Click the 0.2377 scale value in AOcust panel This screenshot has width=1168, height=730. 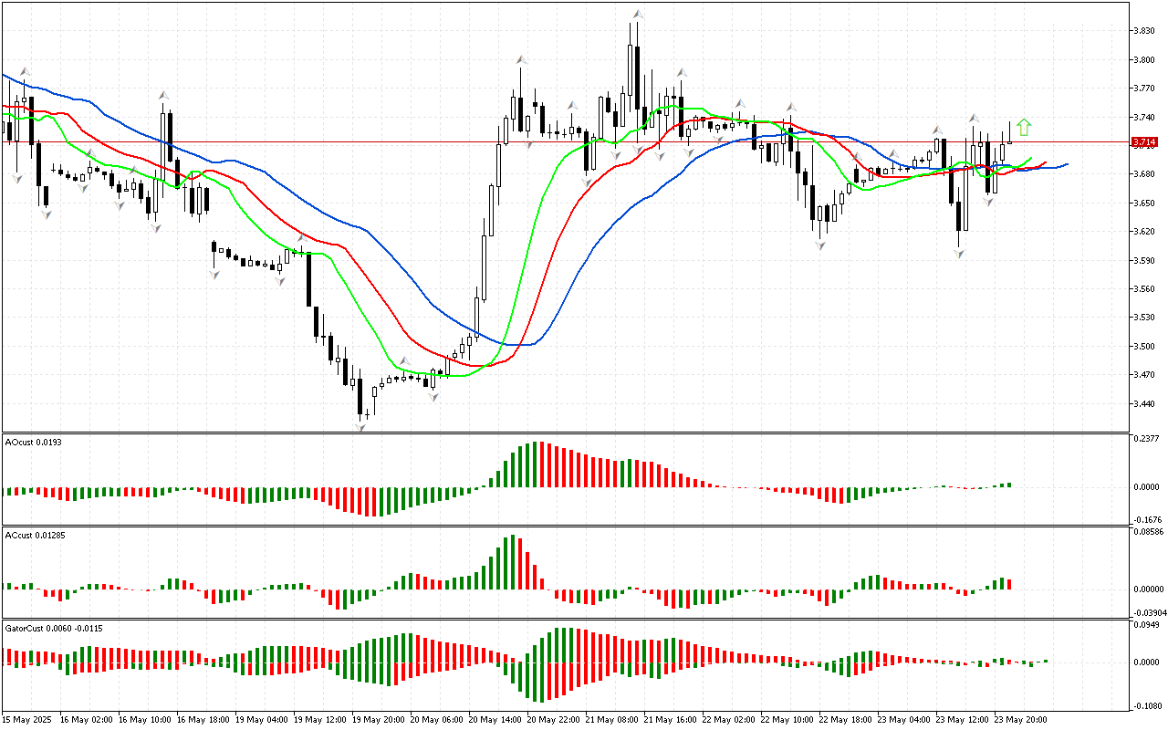click(x=1146, y=439)
